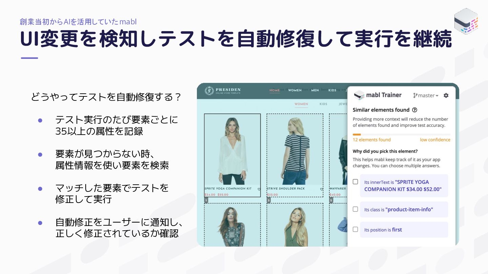This screenshot has width=488, height=274.
Task: Click KIDS in the dark header navigation
Action: pyautogui.click(x=332, y=90)
